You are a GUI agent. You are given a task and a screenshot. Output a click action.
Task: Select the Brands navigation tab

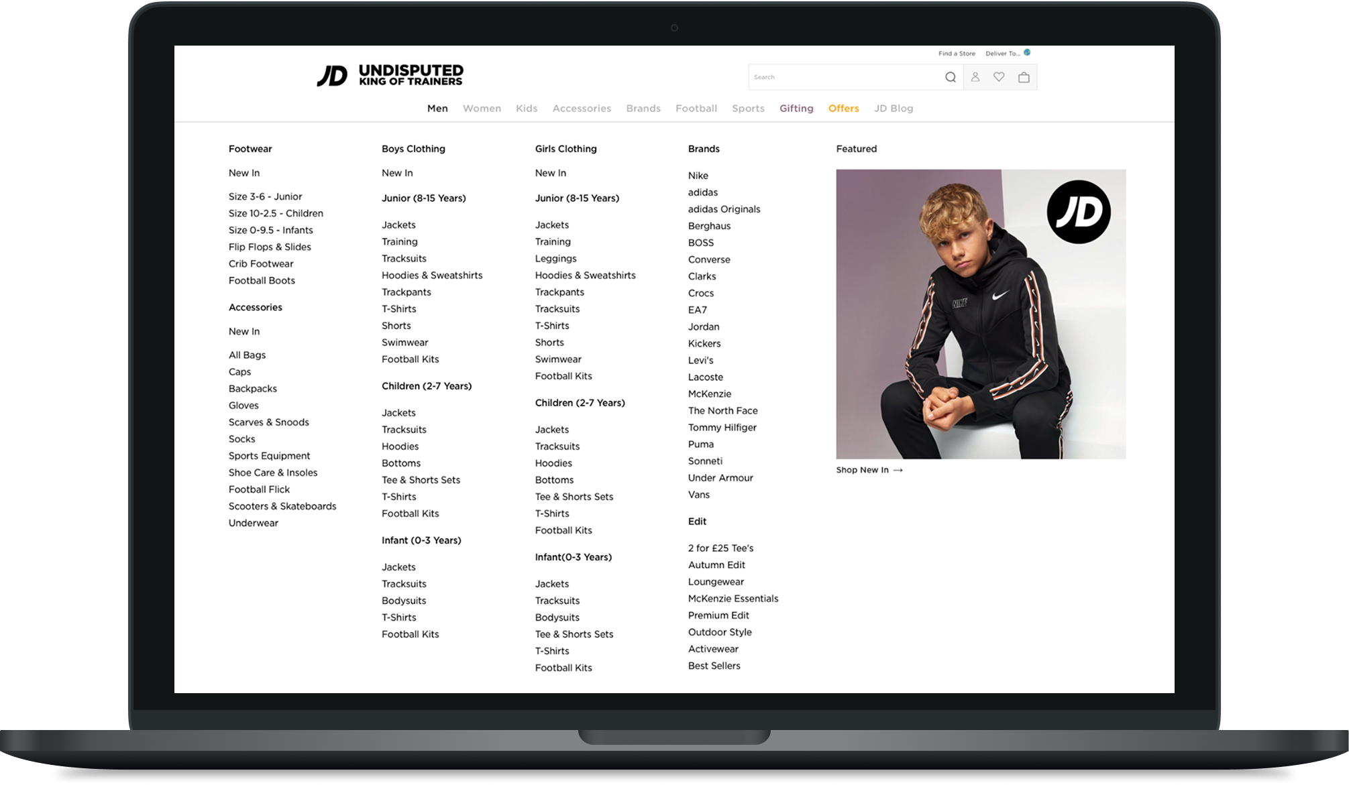(x=643, y=108)
